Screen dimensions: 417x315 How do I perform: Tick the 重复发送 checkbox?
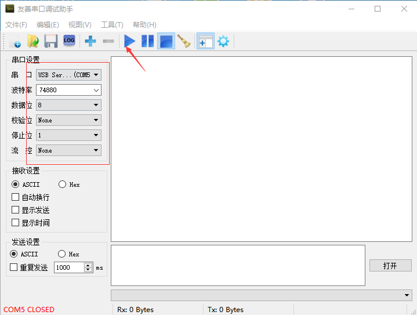(x=14, y=267)
